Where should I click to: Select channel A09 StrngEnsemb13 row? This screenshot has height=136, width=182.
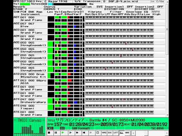30,69
